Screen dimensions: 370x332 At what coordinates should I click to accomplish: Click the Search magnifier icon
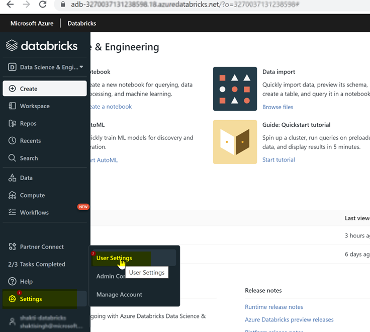[12, 158]
